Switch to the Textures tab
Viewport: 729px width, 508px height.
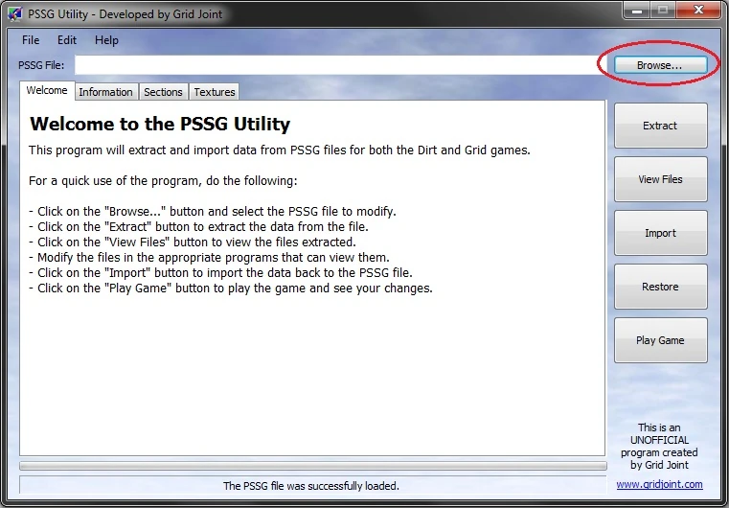coord(215,92)
